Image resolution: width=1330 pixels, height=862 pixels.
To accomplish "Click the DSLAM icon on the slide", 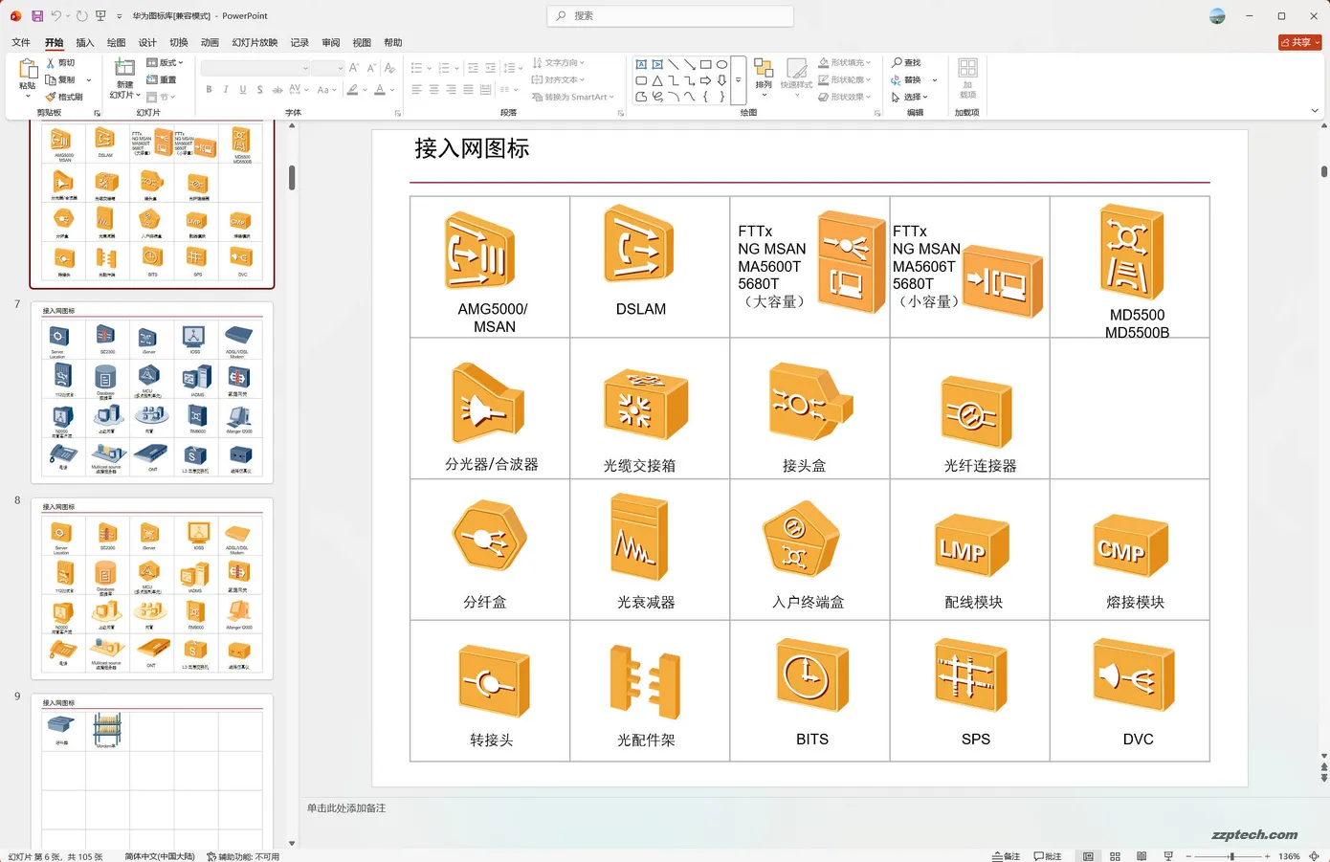I will (639, 243).
